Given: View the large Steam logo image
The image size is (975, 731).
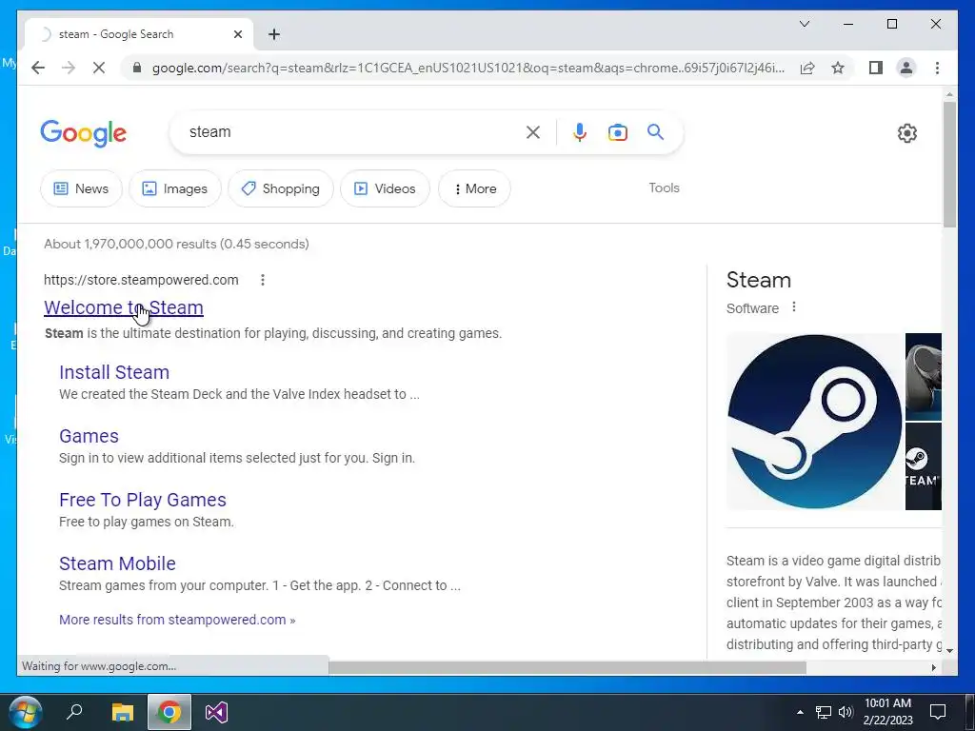Looking at the screenshot, I should coord(814,422).
